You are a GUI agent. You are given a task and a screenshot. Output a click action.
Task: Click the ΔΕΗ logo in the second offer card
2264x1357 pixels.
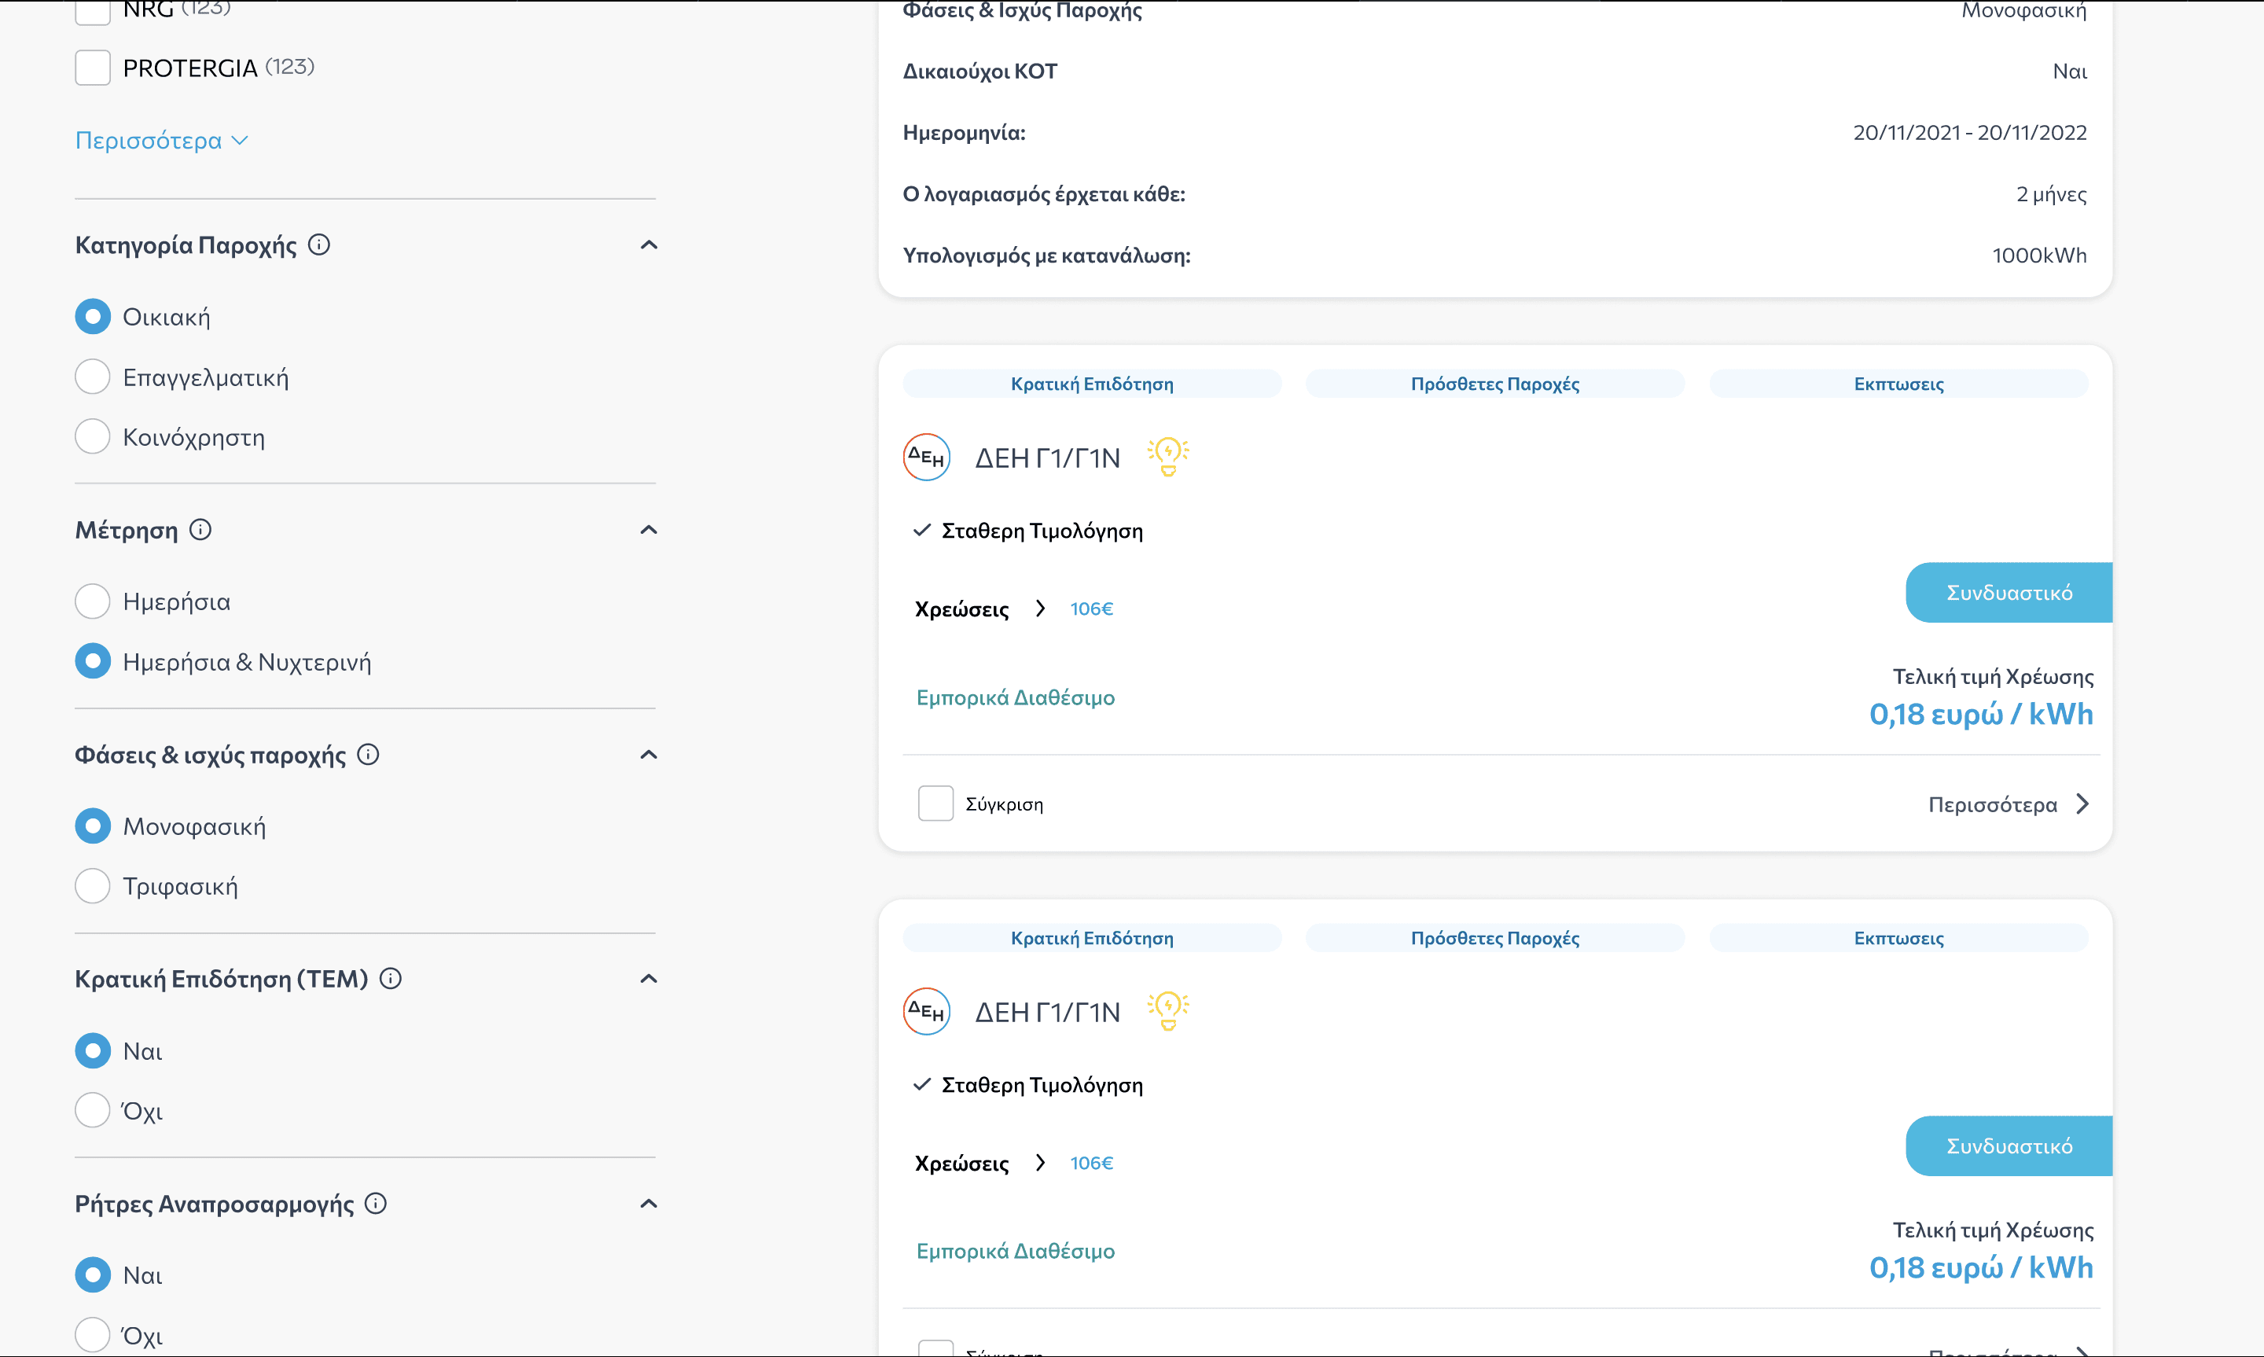[927, 1011]
